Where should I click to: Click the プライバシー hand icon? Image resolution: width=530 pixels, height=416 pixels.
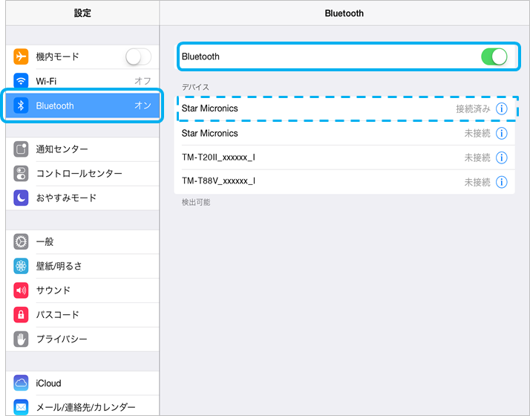pyautogui.click(x=21, y=339)
